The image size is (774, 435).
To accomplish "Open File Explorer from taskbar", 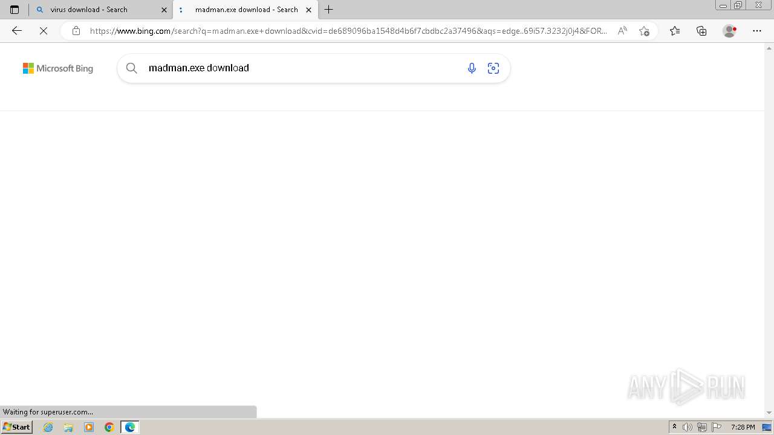I will 68,427.
